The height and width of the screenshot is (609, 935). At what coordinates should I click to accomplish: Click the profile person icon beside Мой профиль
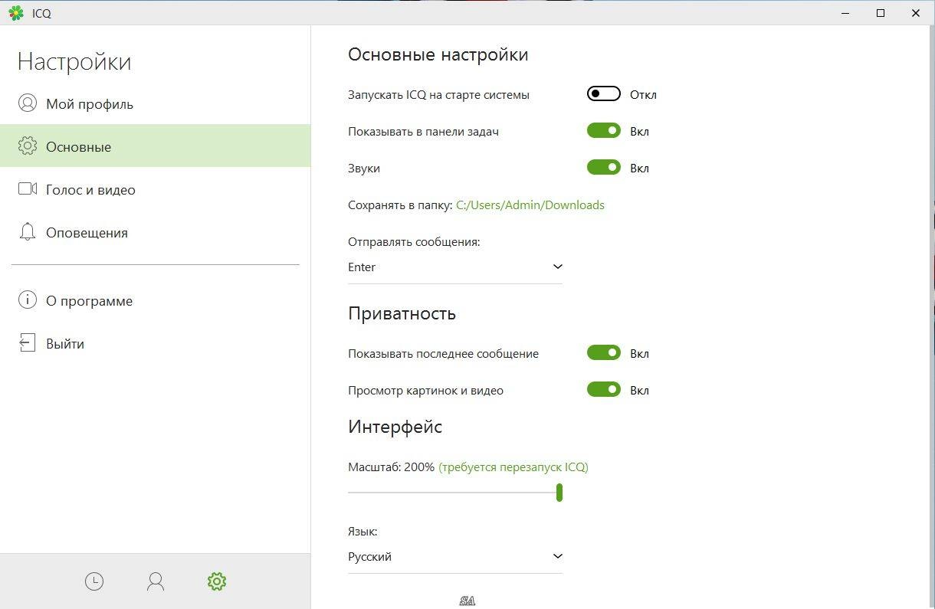coord(28,103)
